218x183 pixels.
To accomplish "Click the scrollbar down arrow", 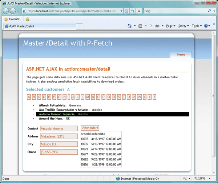I will pyautogui.click(x=213, y=173).
